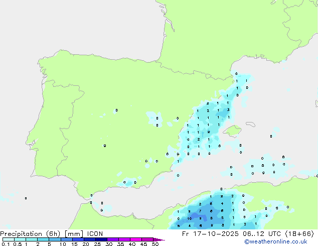Image resolution: width=318 pixels, height=246 pixels.
Task: Select the legend swatch between 0.5 and 1
Action: click(x=20, y=239)
